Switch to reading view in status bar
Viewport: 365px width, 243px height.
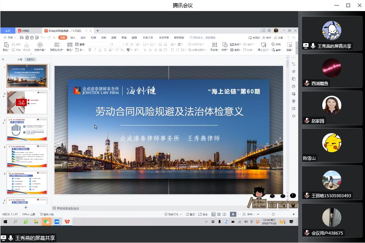pyautogui.click(x=224, y=214)
